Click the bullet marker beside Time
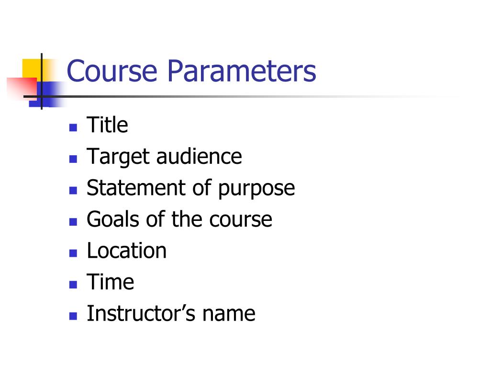Image resolution: width=490 pixels, height=368 pixels. click(73, 285)
